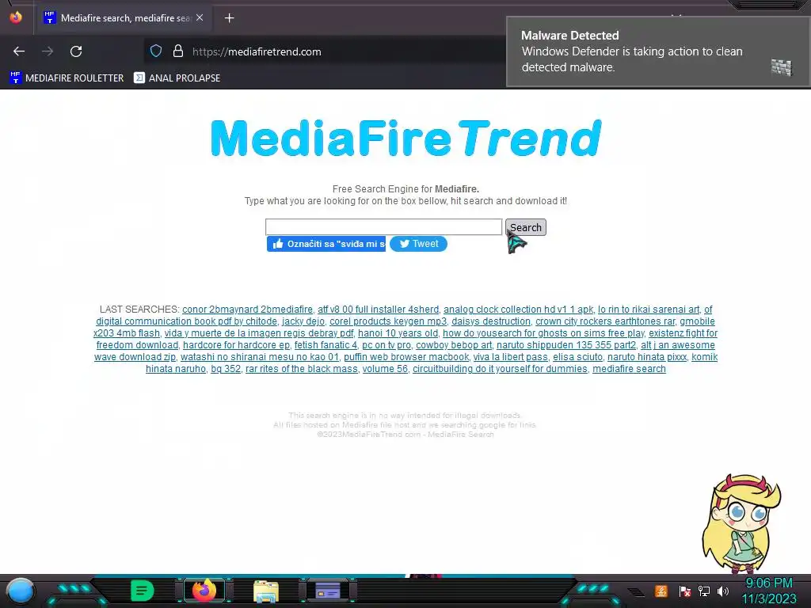811x608 pixels.
Task: Open 'elisa sciuto' link
Action: (x=577, y=357)
